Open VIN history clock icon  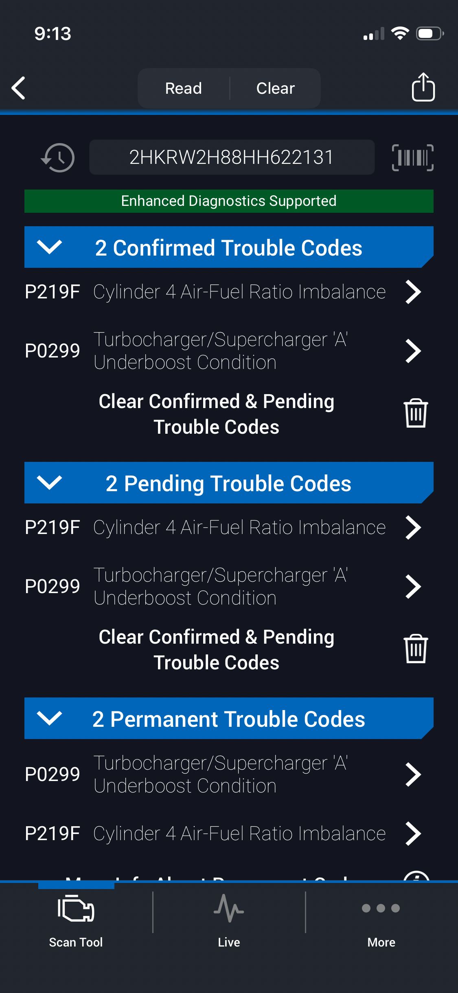(x=58, y=158)
